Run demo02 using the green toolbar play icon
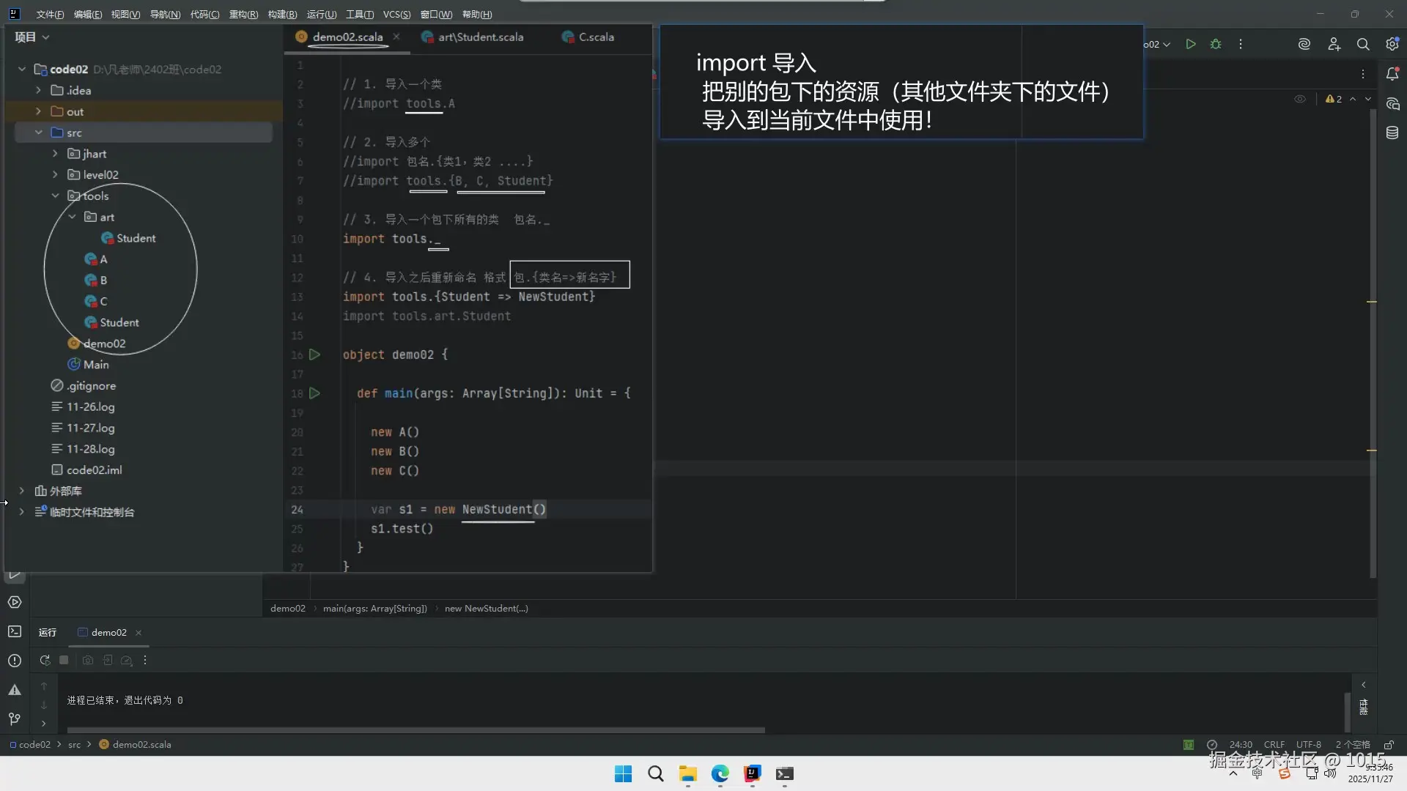Screen dimensions: 1407x791 1191,44
